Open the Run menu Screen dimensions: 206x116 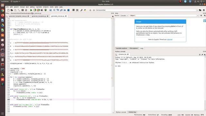(x=27, y=7)
